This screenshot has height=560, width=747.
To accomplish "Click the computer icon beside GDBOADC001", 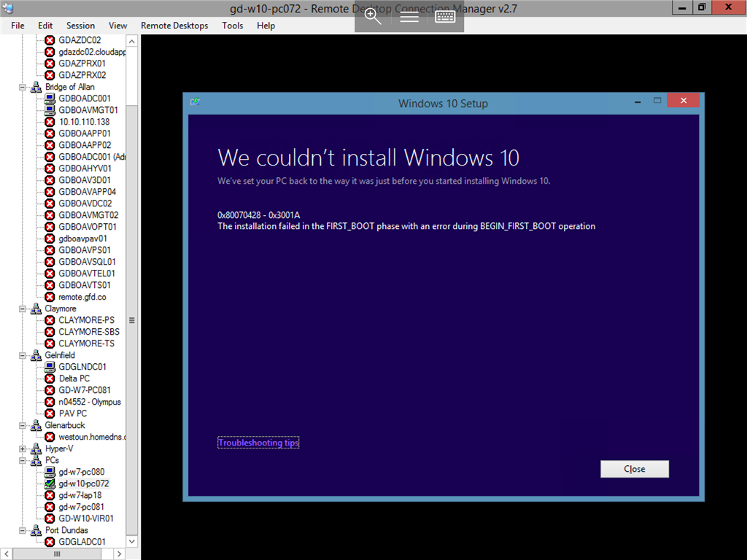I will pos(50,98).
